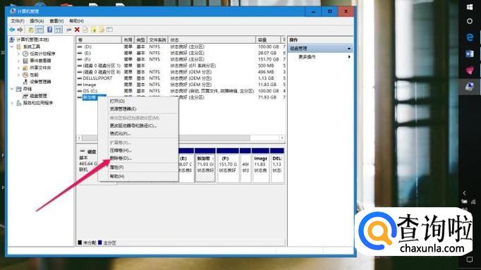Image resolution: width=481 pixels, height=270 pixels.
Task: Select the OS (C:) volume row
Action: point(181,91)
